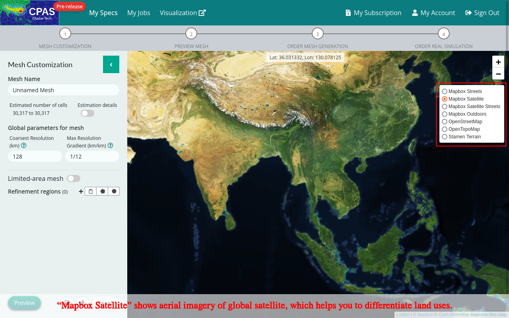
Task: Click the Lat/Lon coordinates readout
Action: (305, 57)
